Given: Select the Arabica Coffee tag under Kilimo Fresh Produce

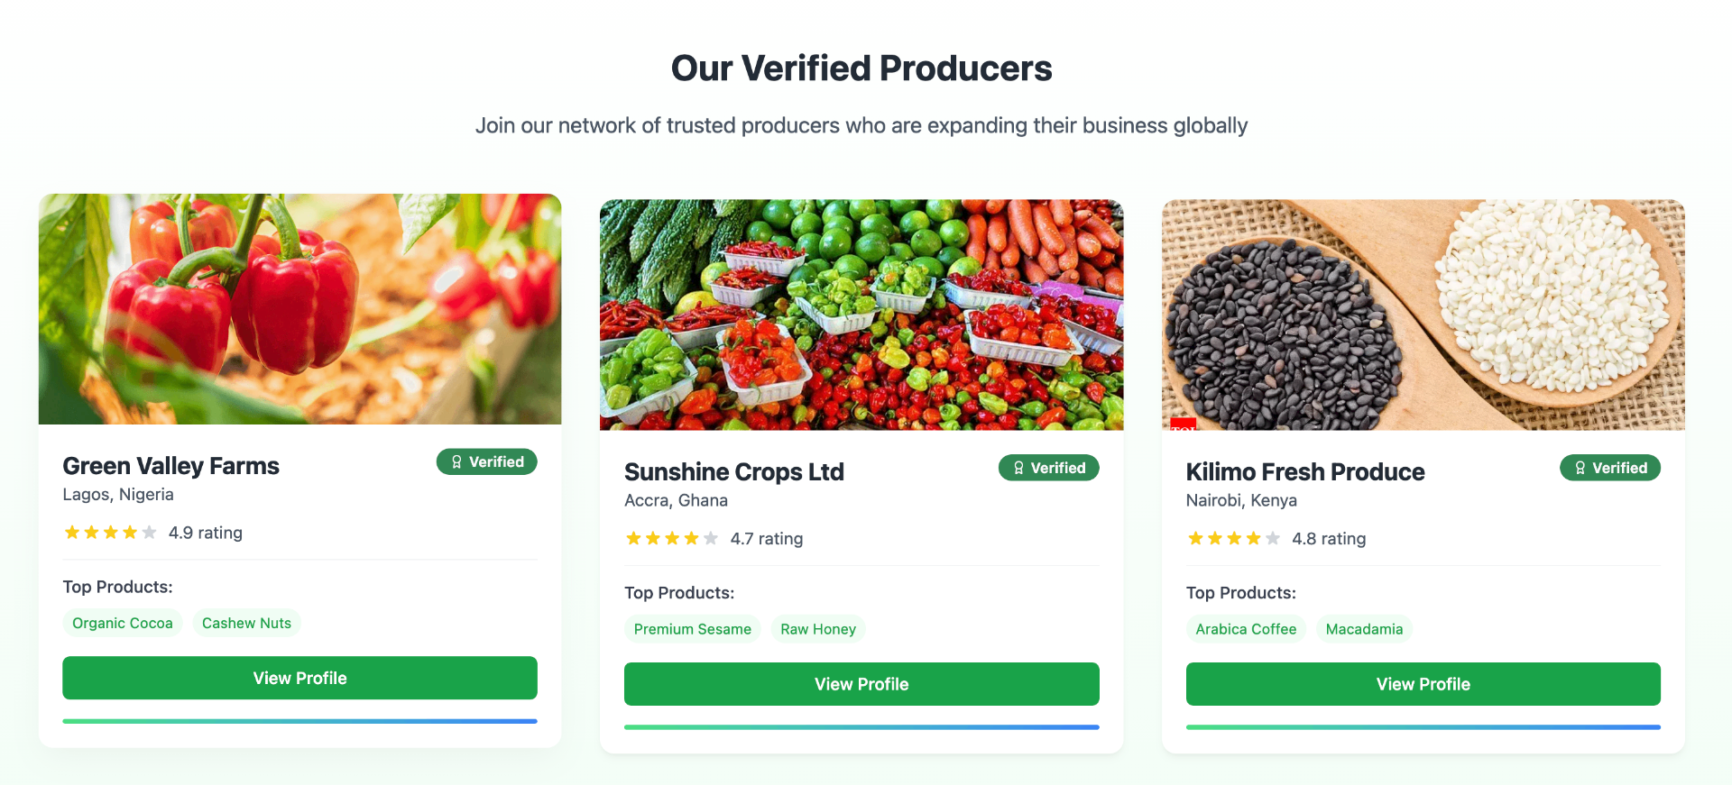Looking at the screenshot, I should [x=1246, y=629].
